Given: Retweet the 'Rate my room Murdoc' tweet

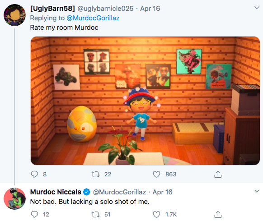Looking at the screenshot, I should [95, 174].
